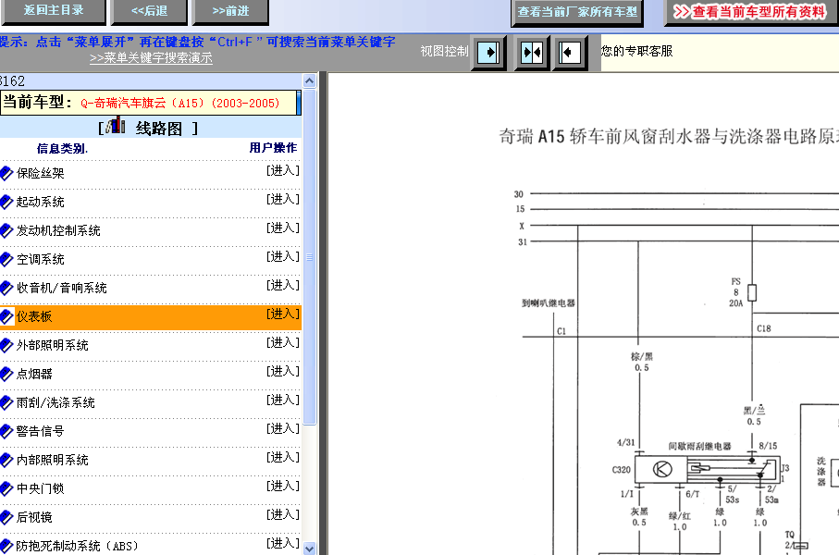Select the 后视镜 list item

tap(34, 517)
